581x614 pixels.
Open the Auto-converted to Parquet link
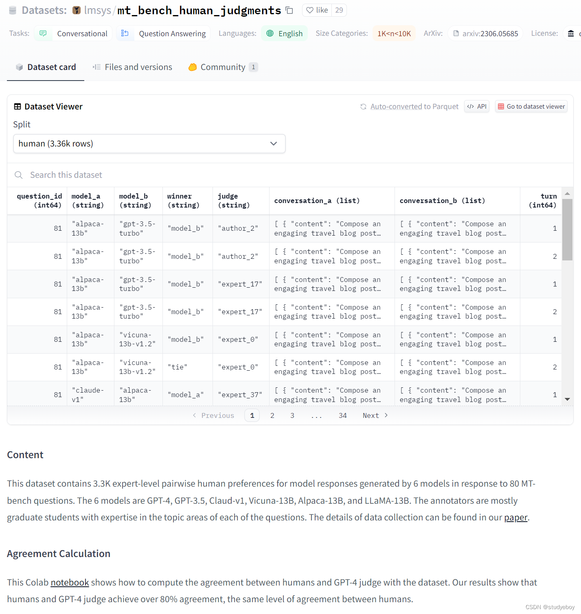(x=414, y=107)
